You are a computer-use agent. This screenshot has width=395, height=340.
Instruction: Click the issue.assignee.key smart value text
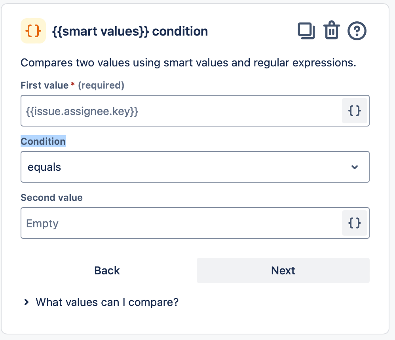tap(82, 111)
